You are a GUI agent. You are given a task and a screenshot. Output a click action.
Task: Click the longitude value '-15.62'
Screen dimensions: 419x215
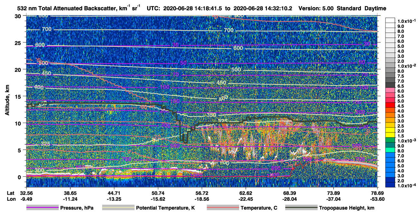click(158, 199)
